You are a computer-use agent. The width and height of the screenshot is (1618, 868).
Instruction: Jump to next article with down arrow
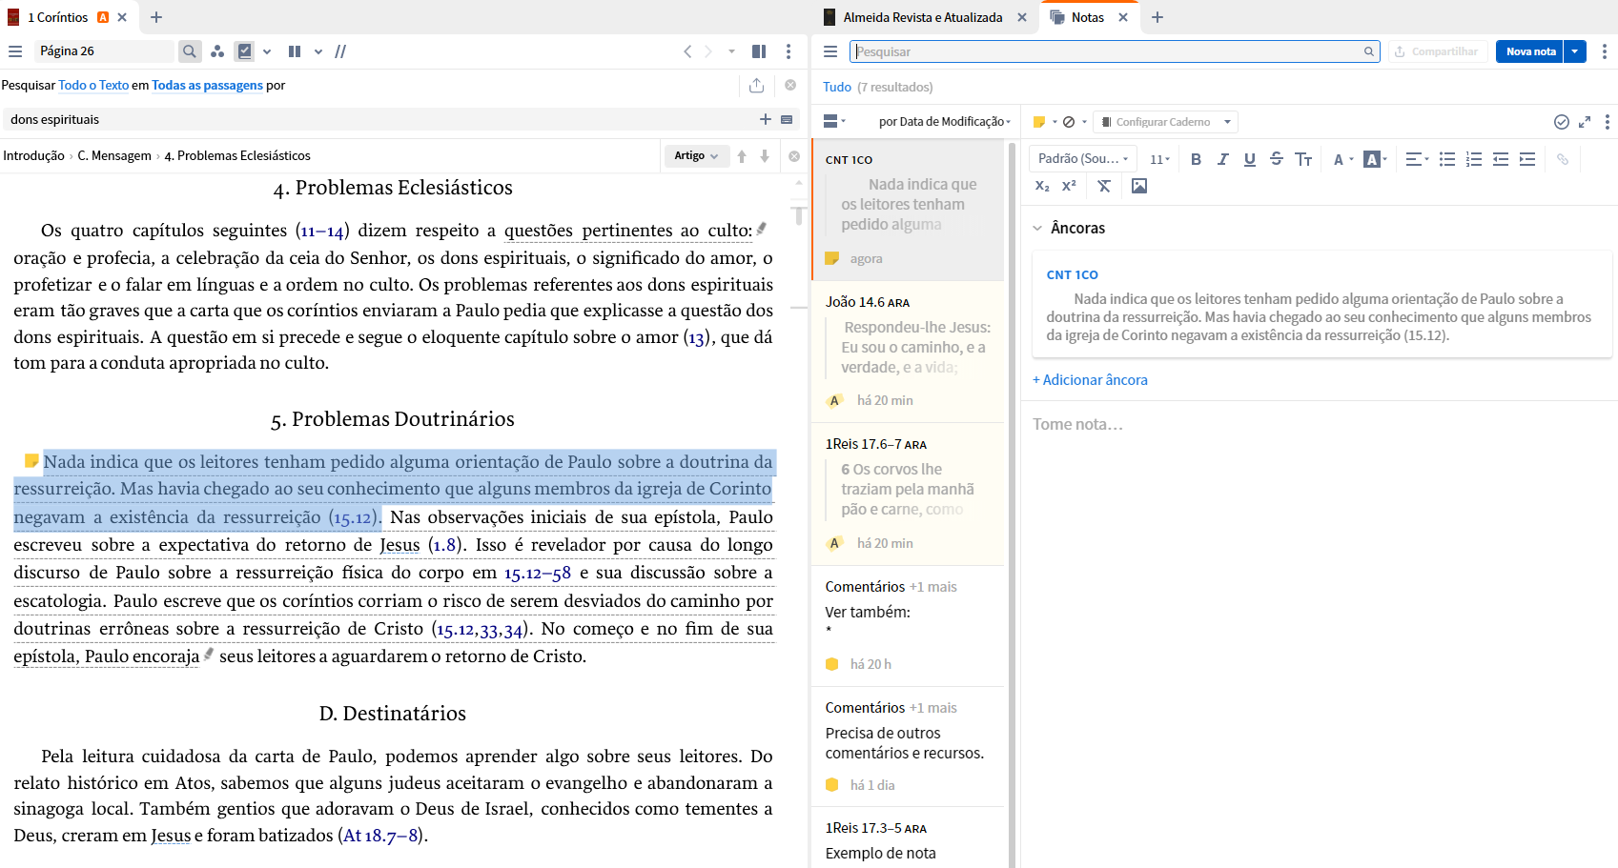(x=765, y=155)
